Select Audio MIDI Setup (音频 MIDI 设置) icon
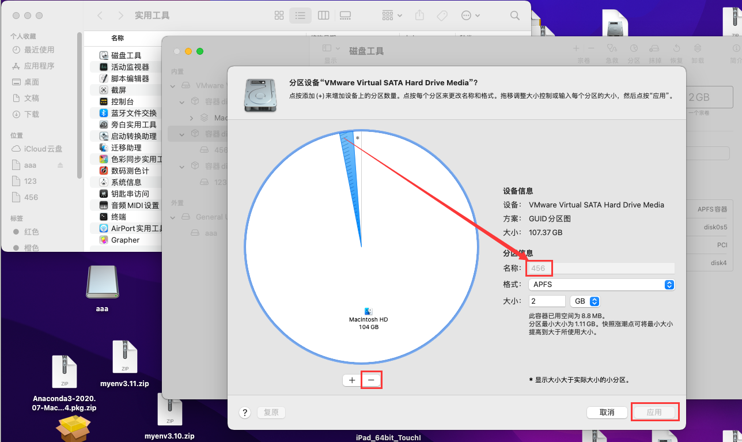This screenshot has width=742, height=442. pos(104,205)
